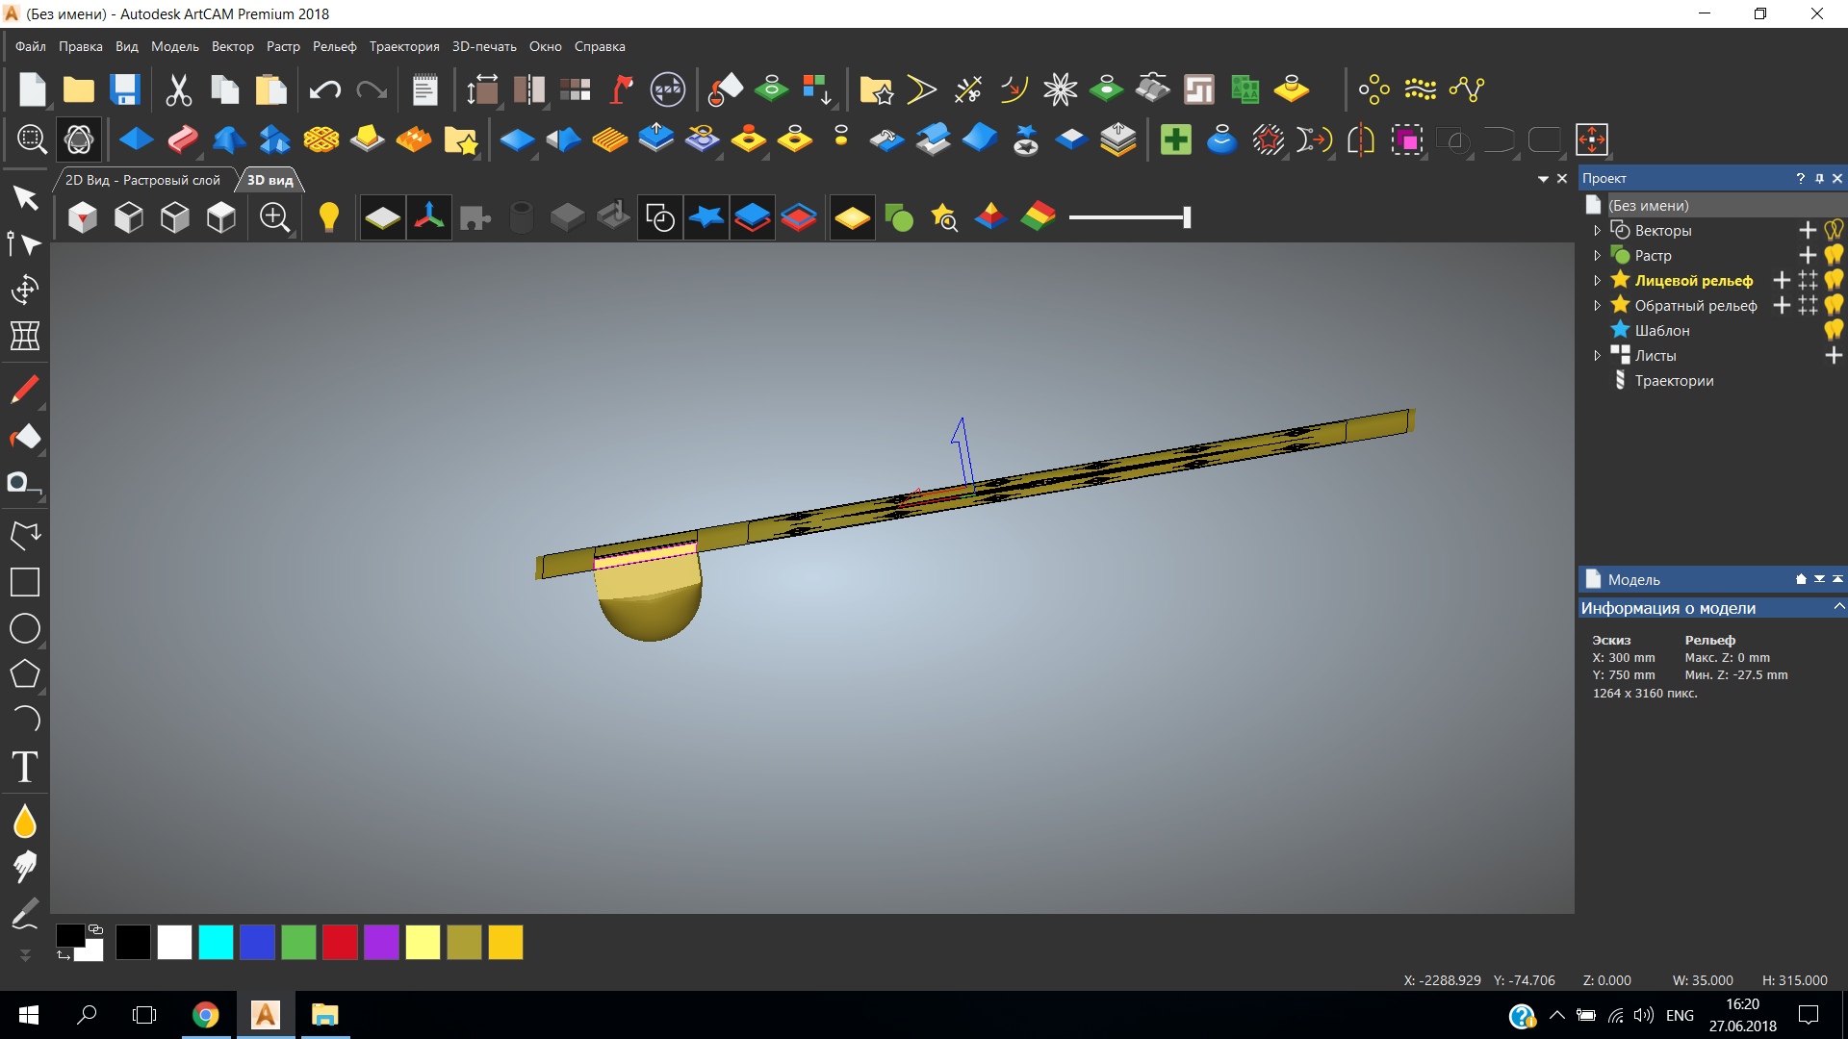1848x1039 pixels.
Task: Select Траектории in the project tree
Action: tap(1674, 381)
